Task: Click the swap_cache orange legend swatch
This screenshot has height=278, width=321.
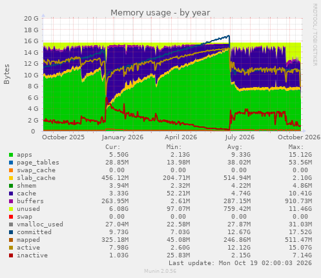Action: (11, 170)
